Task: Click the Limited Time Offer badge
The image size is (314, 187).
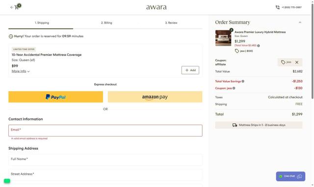Action: tap(24, 49)
